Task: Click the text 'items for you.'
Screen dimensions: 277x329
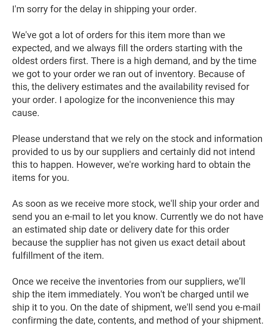Action: pos(41,178)
